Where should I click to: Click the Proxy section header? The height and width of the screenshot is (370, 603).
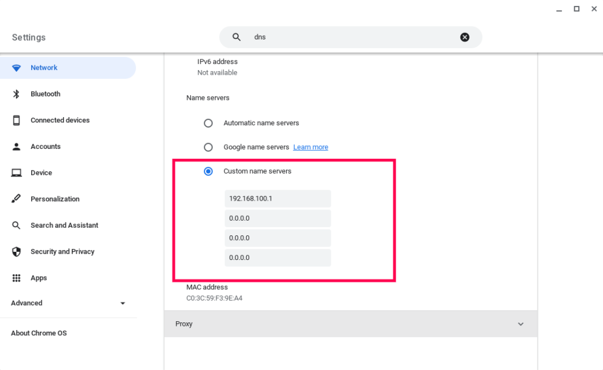(350, 324)
